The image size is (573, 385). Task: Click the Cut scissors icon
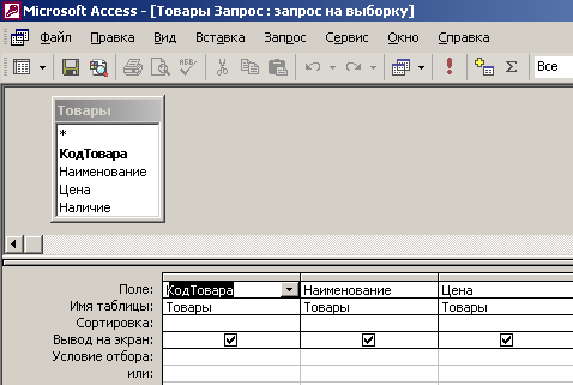click(x=222, y=67)
